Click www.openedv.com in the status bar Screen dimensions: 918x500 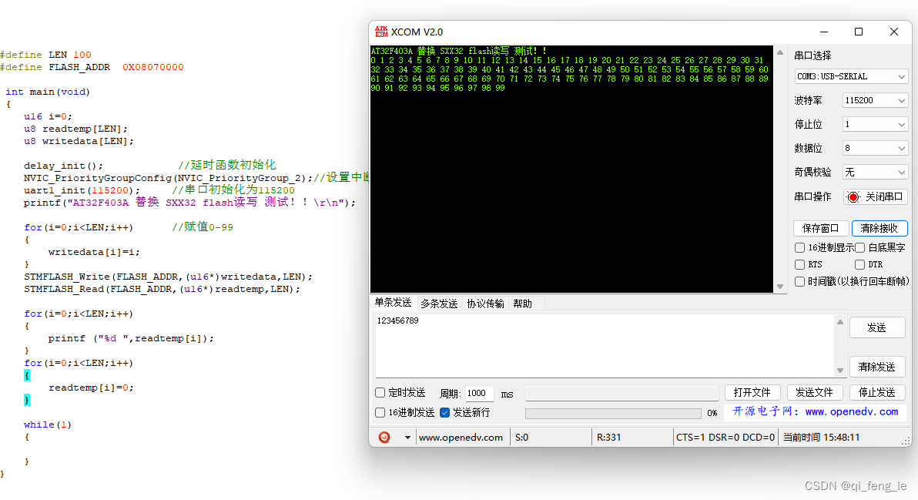coord(461,438)
